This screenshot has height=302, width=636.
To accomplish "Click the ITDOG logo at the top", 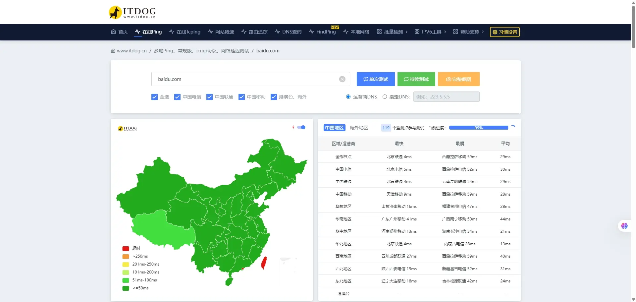I will pyautogui.click(x=132, y=12).
